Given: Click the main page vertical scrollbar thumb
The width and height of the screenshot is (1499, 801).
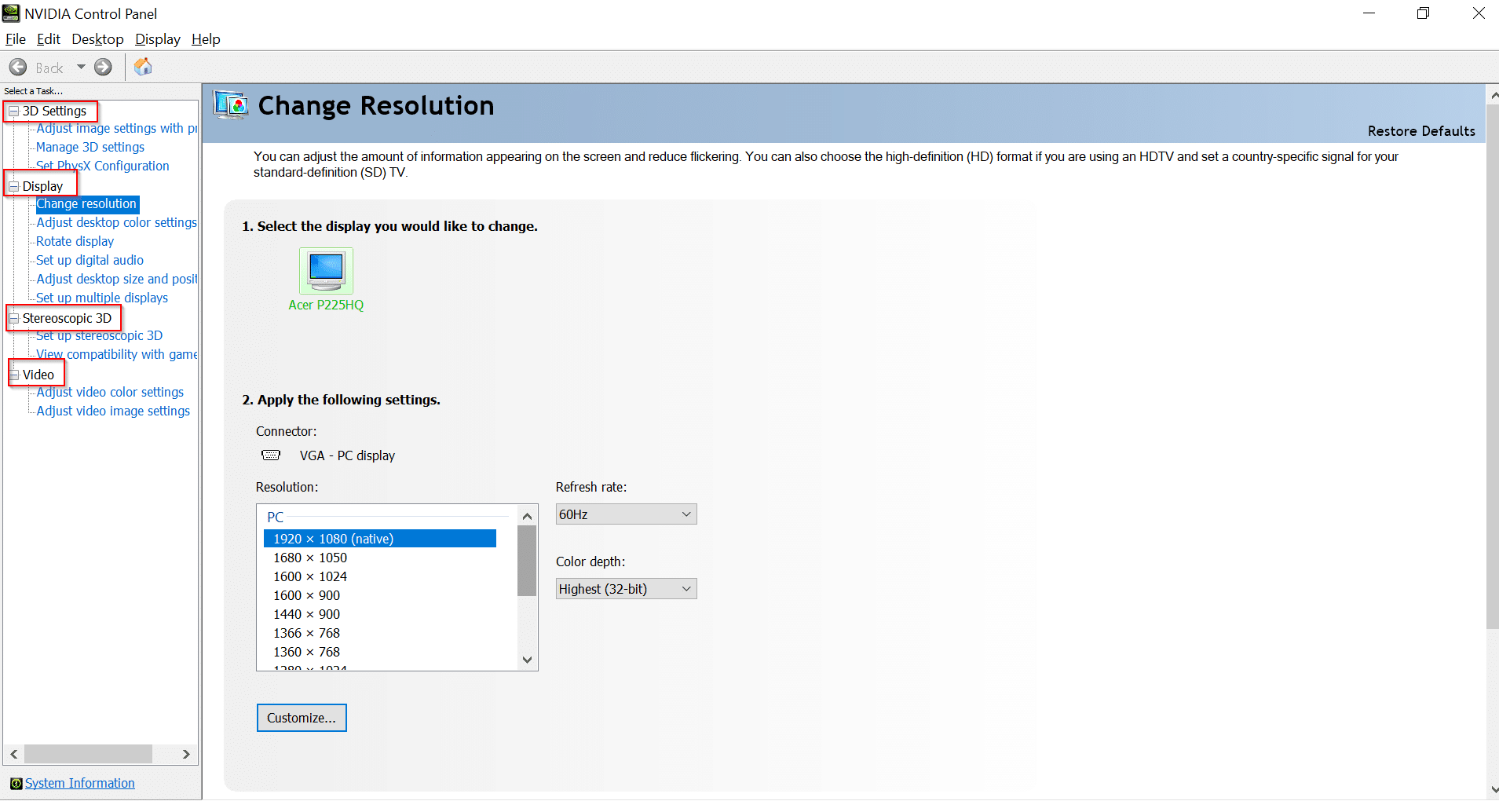Looking at the screenshot, I should tap(1493, 367).
